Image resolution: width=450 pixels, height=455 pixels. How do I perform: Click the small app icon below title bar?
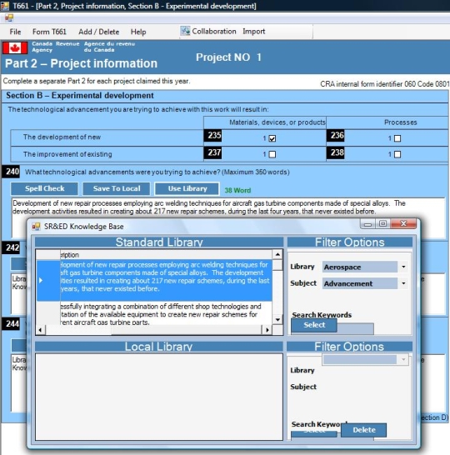[9, 18]
